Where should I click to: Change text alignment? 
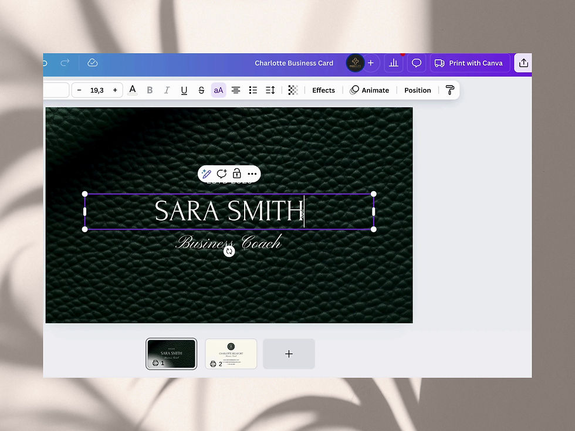point(236,90)
